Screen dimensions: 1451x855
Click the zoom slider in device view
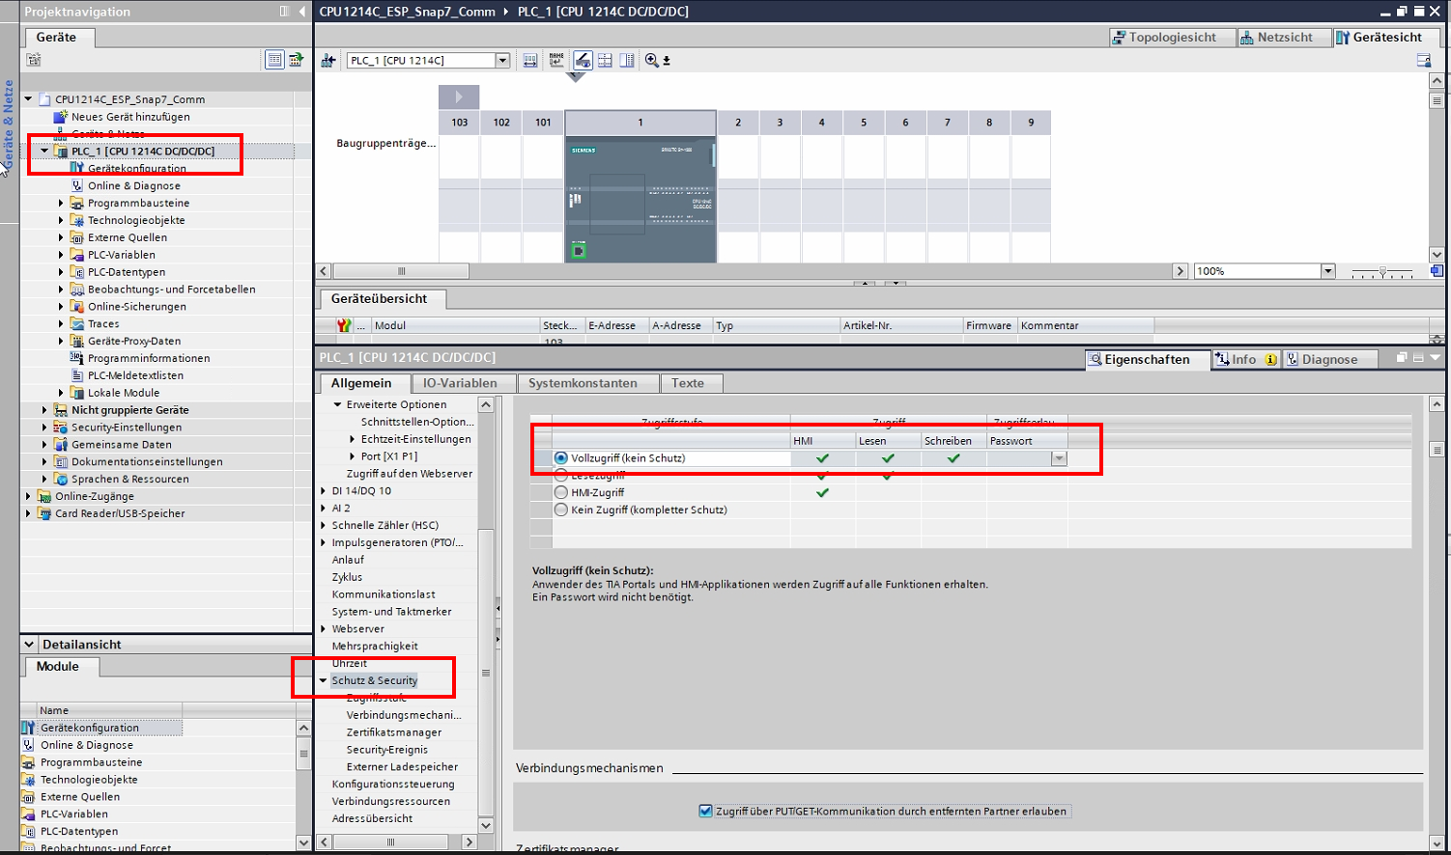(x=1382, y=272)
